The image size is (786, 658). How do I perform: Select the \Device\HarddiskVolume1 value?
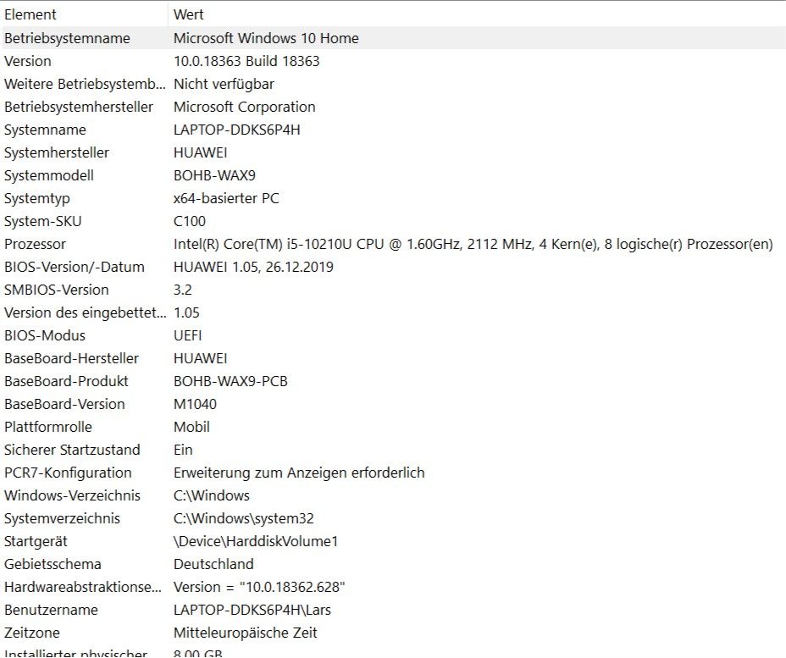click(x=256, y=542)
